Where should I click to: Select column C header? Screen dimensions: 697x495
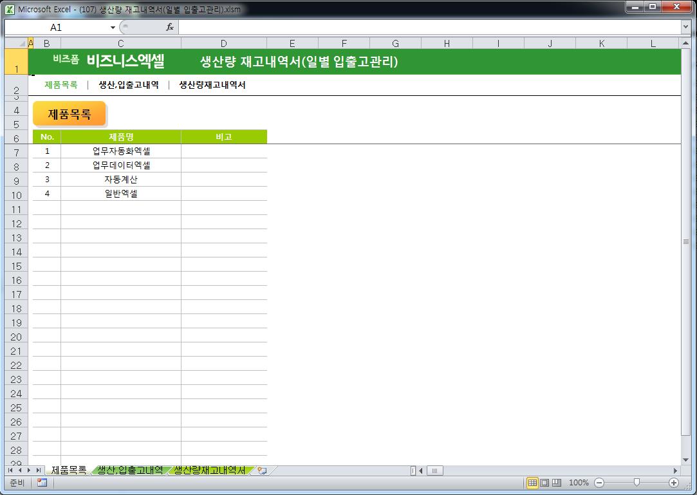(x=121, y=43)
